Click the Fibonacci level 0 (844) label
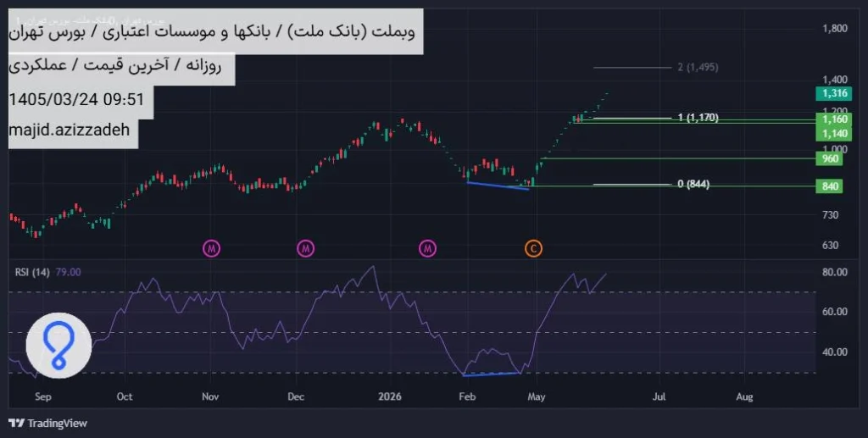 (693, 184)
